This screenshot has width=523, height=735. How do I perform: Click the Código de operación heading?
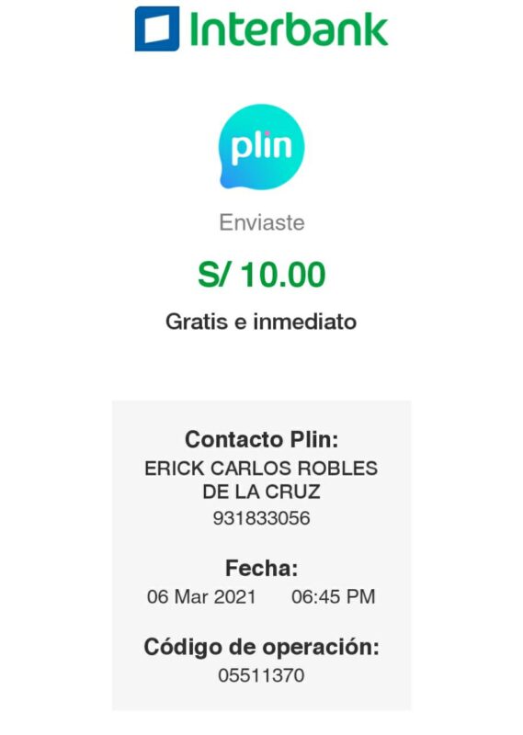(x=261, y=648)
